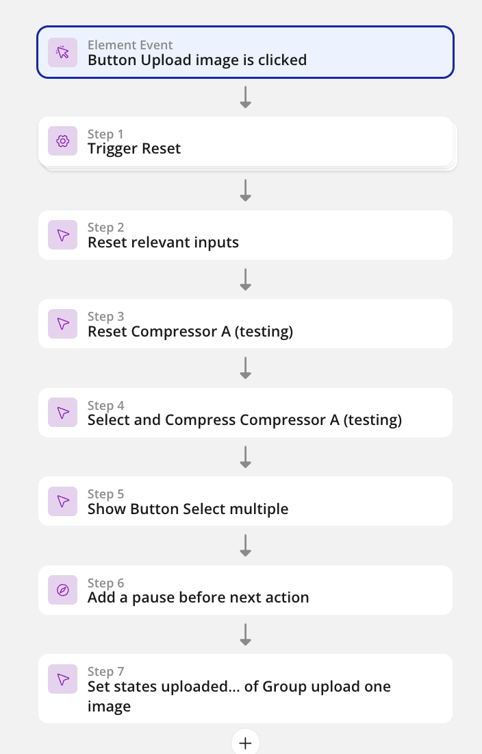
Task: Click the Element Event cursor icon
Action: point(63,53)
